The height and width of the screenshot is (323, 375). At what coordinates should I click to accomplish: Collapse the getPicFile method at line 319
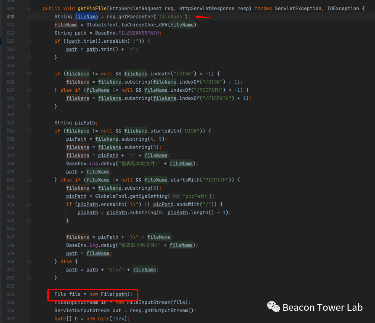point(29,9)
